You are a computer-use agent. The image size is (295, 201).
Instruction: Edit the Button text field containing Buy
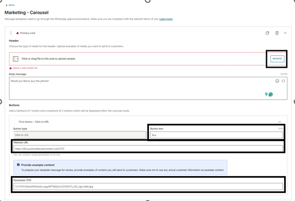(x=216, y=135)
